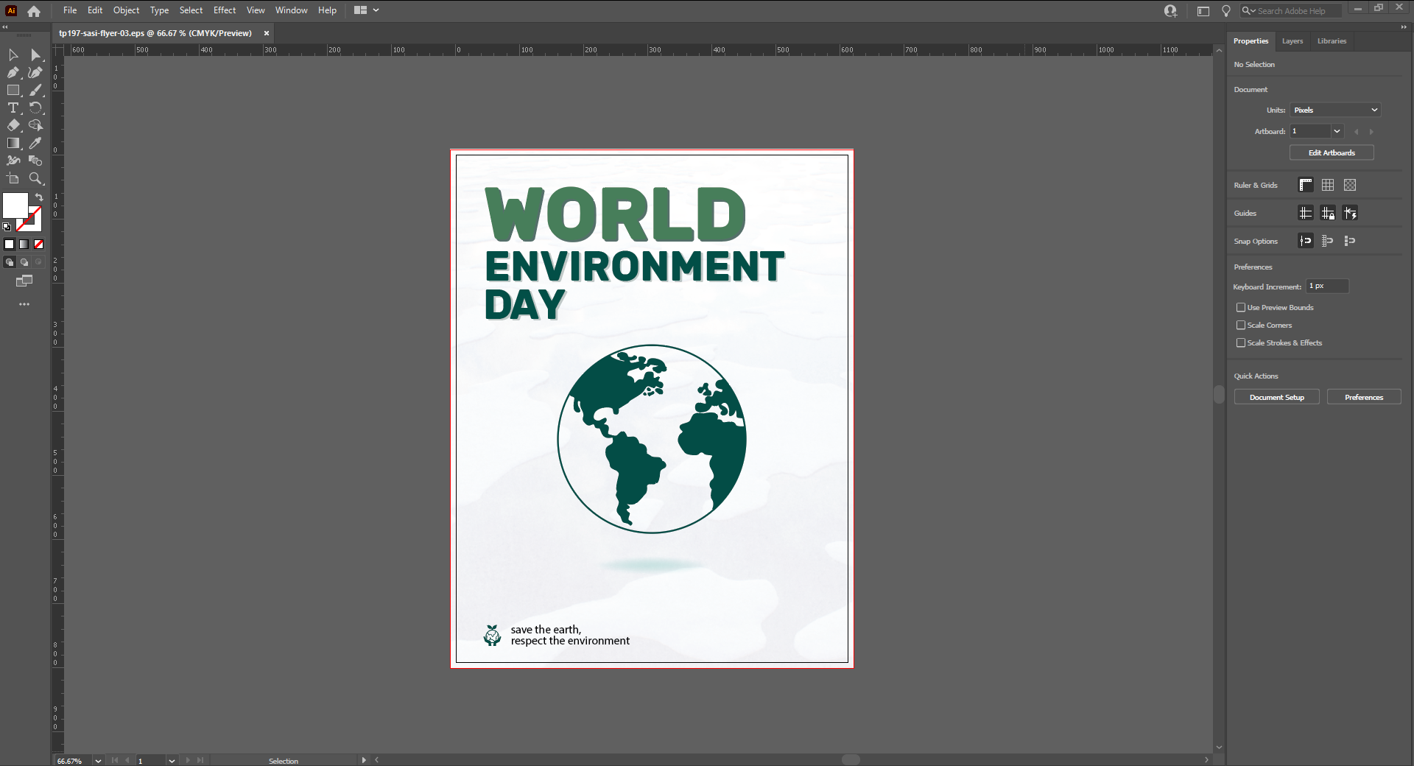Open the Window menu

(292, 10)
